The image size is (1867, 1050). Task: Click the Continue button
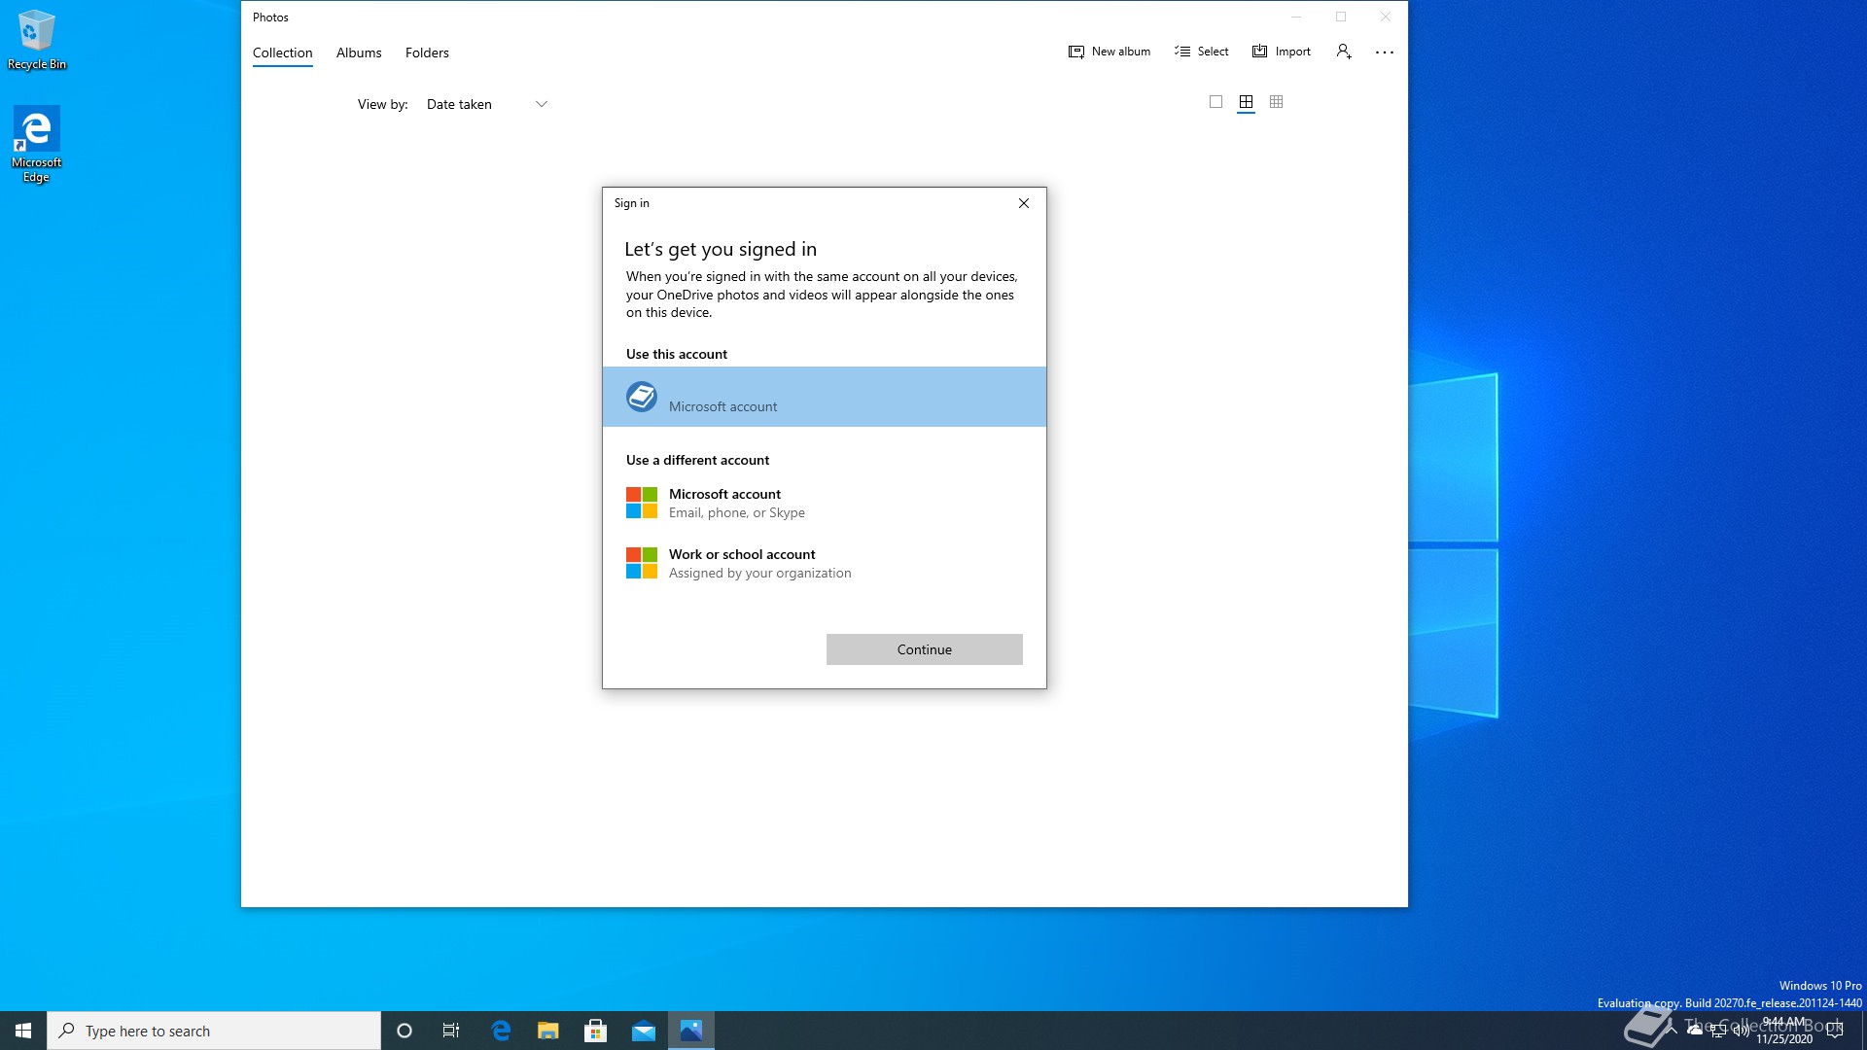point(925,649)
